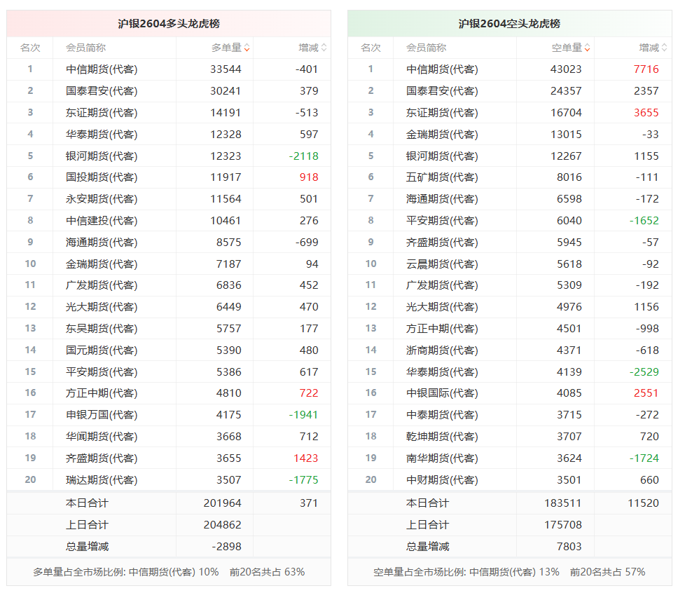Select green change value -2118

[x=303, y=156]
